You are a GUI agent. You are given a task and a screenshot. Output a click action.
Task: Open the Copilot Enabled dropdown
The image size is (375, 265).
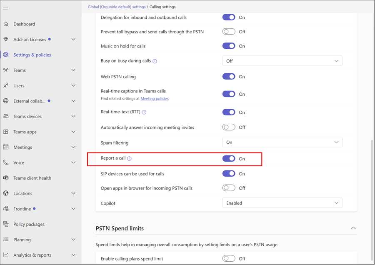click(282, 203)
